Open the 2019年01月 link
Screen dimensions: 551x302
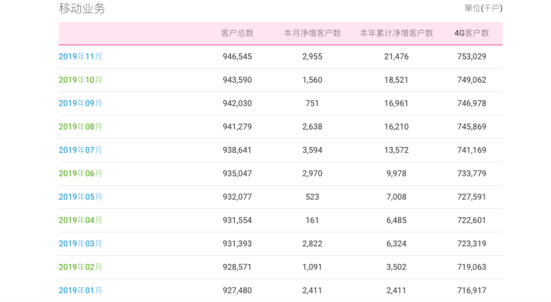tap(80, 290)
